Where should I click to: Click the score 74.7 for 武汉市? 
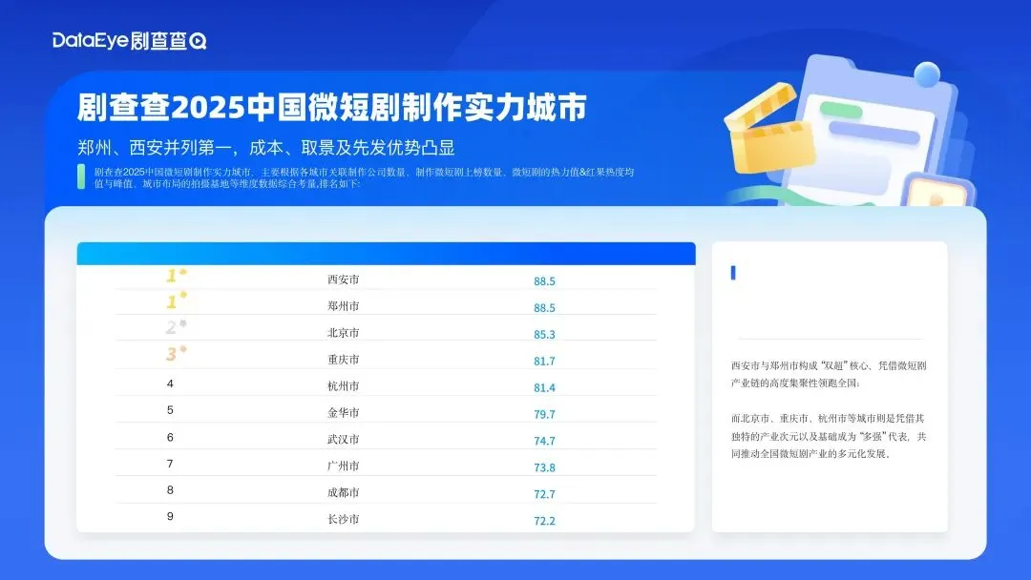pyautogui.click(x=544, y=441)
